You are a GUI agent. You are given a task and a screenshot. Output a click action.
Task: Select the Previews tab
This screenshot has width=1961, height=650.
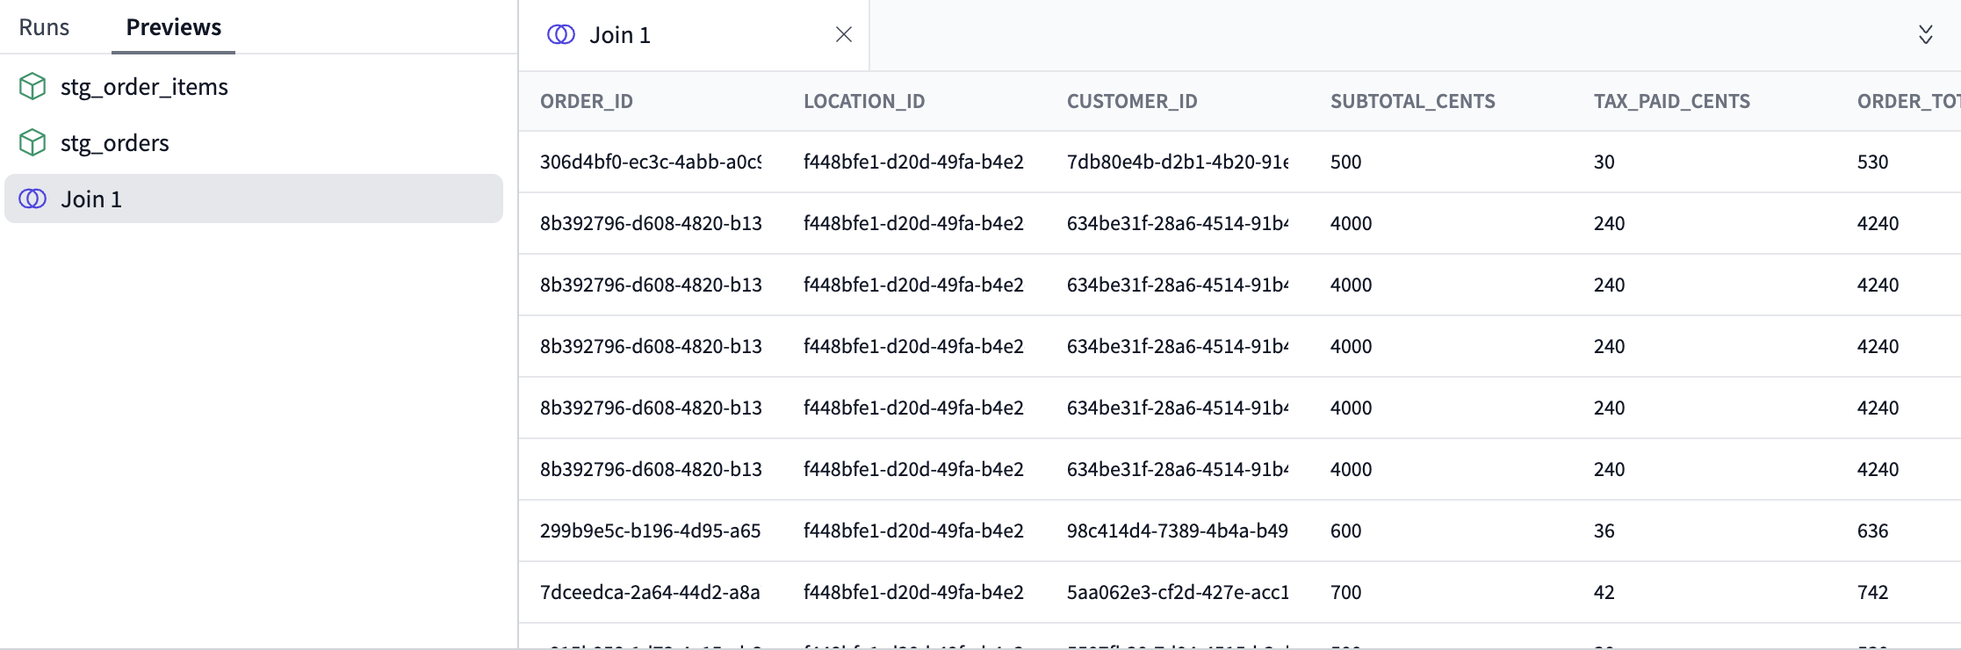coord(173,27)
